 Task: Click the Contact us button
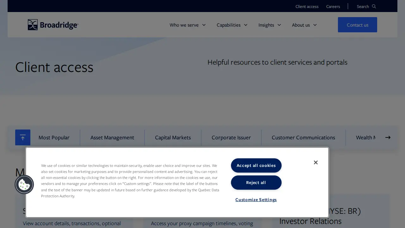click(x=358, y=25)
